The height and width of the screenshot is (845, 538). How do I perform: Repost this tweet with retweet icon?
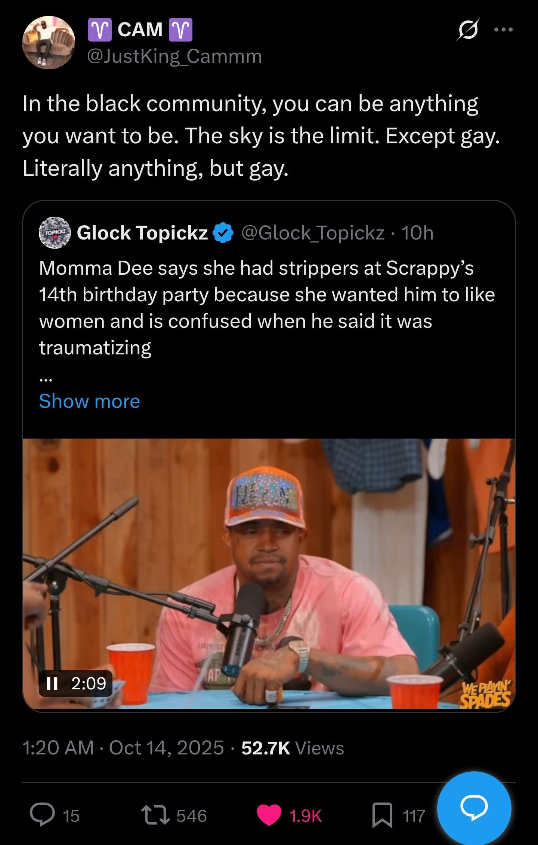pos(154,816)
